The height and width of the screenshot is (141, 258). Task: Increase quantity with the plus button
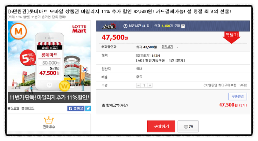pos(150,85)
